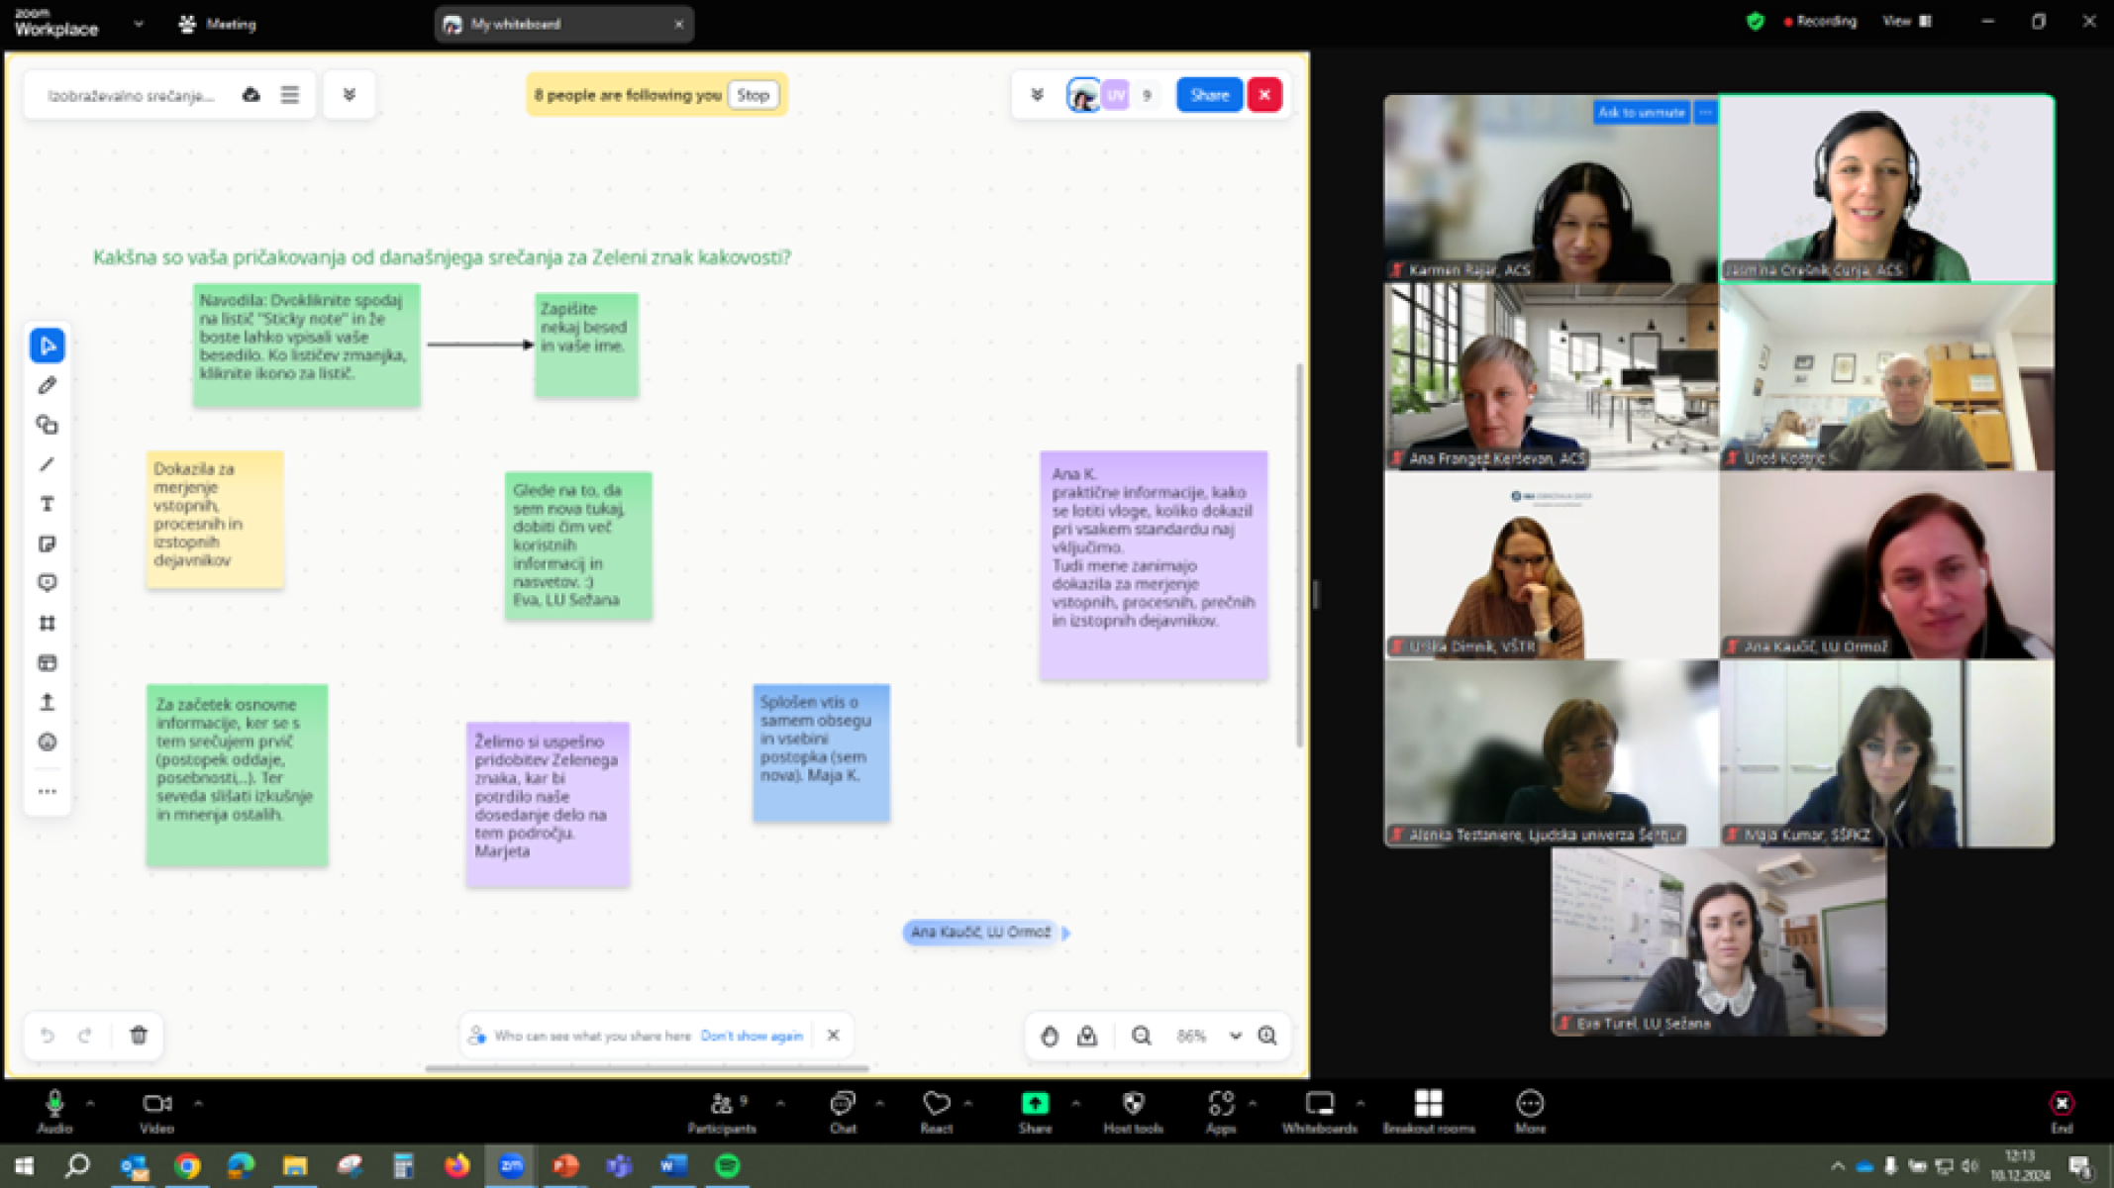This screenshot has width=2114, height=1188.
Task: Collapse the whiteboard title bar chevron
Action: (350, 95)
